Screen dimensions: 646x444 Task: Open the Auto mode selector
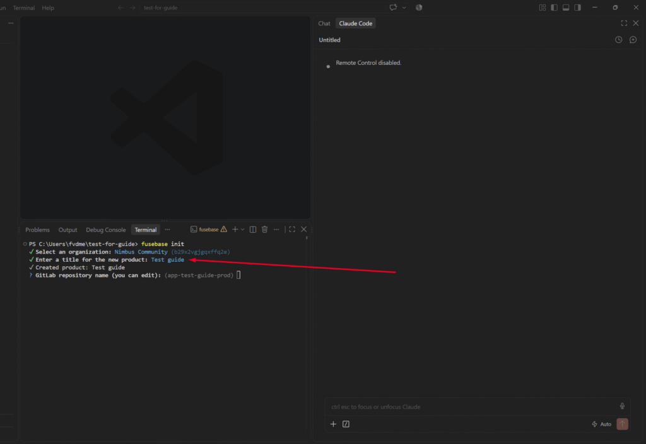[601, 424]
